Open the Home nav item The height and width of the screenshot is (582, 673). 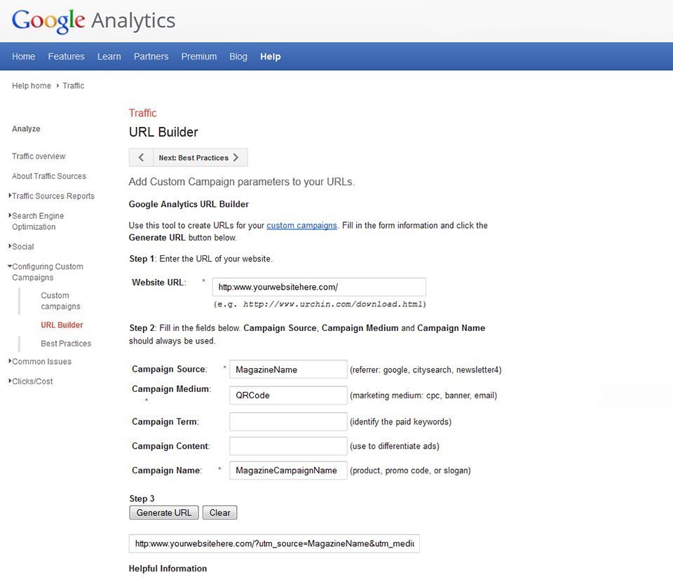[x=24, y=56]
